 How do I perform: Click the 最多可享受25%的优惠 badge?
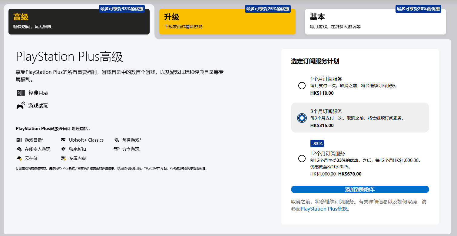pos(268,9)
